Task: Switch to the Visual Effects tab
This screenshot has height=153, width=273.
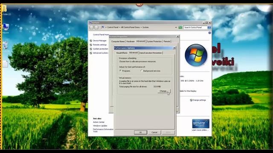Action: [x=122, y=53]
